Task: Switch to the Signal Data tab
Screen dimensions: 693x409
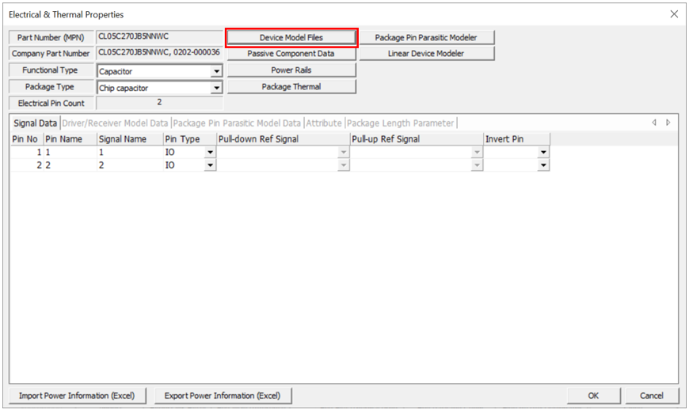Action: [x=36, y=123]
